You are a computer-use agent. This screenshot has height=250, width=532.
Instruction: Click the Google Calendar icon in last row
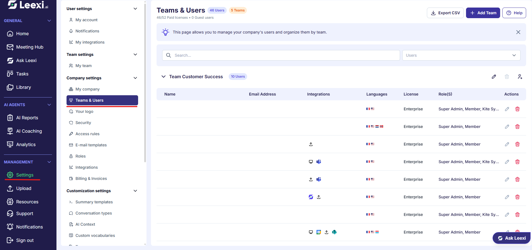tap(319, 232)
